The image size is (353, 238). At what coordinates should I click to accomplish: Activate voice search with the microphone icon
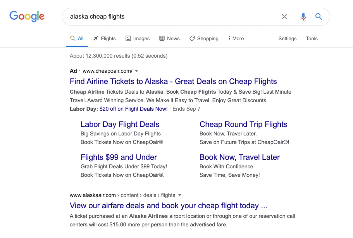point(303,16)
